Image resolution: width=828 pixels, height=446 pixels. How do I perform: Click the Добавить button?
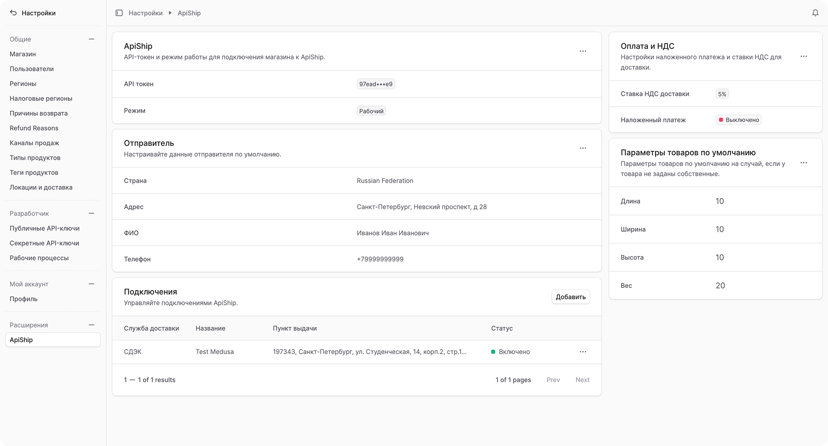point(570,297)
